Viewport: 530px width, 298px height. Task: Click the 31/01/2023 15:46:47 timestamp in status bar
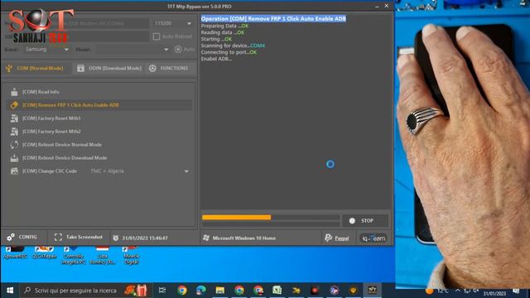[x=141, y=238]
